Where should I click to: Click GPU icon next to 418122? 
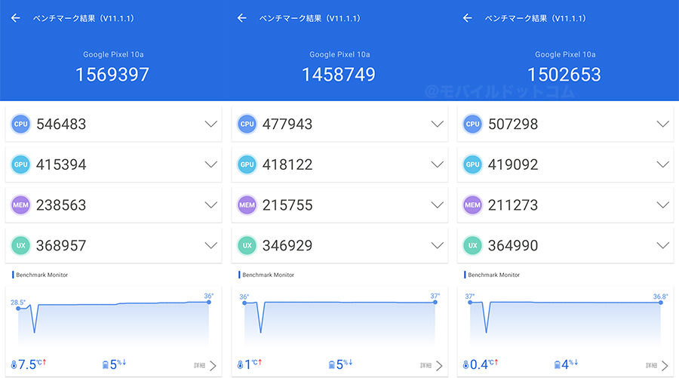247,164
